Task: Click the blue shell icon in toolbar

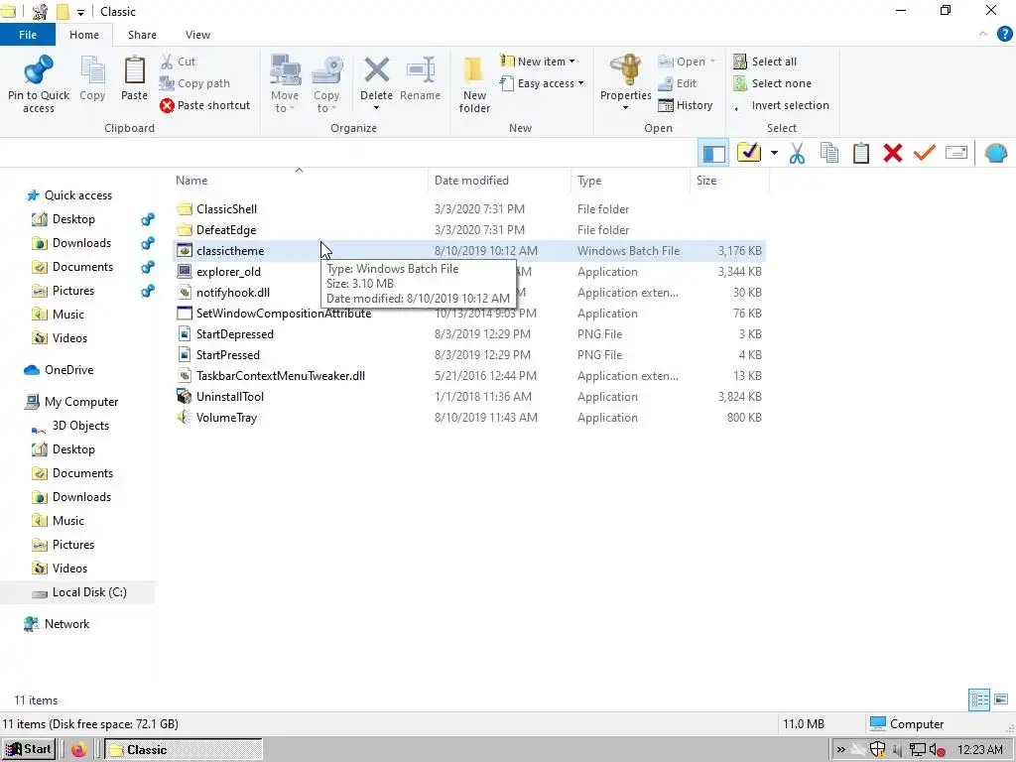Action: tap(996, 154)
